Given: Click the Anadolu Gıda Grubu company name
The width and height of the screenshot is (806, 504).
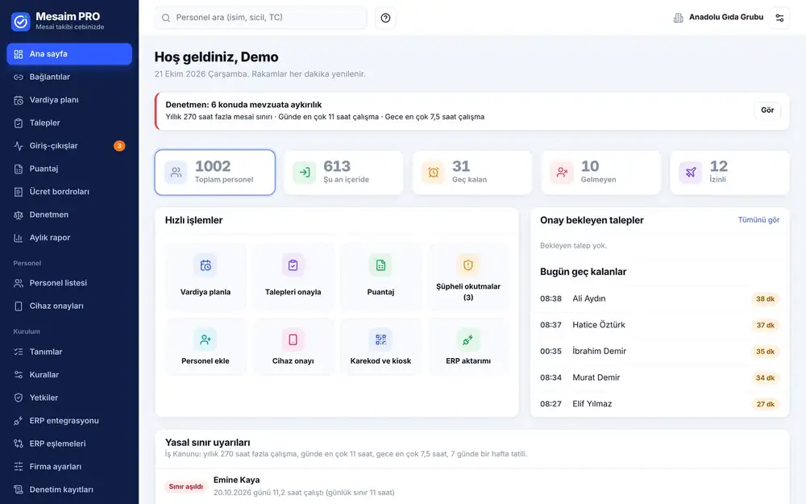Looking at the screenshot, I should click(x=726, y=17).
